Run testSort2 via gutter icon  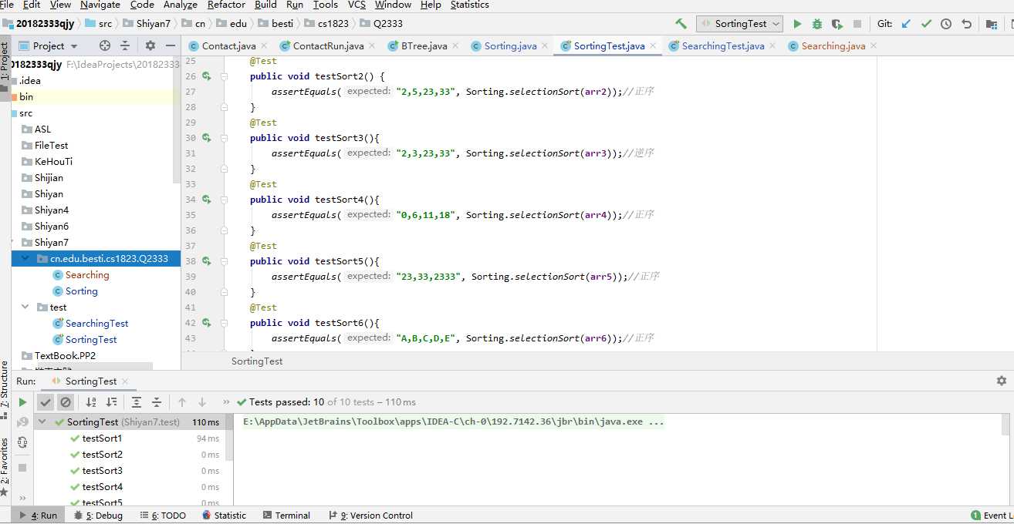tap(207, 76)
